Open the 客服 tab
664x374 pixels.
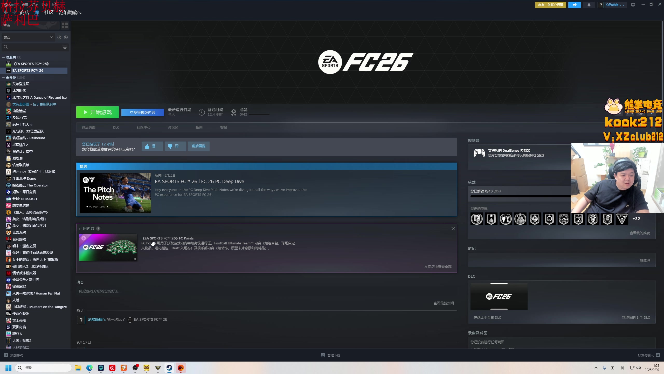click(x=224, y=127)
